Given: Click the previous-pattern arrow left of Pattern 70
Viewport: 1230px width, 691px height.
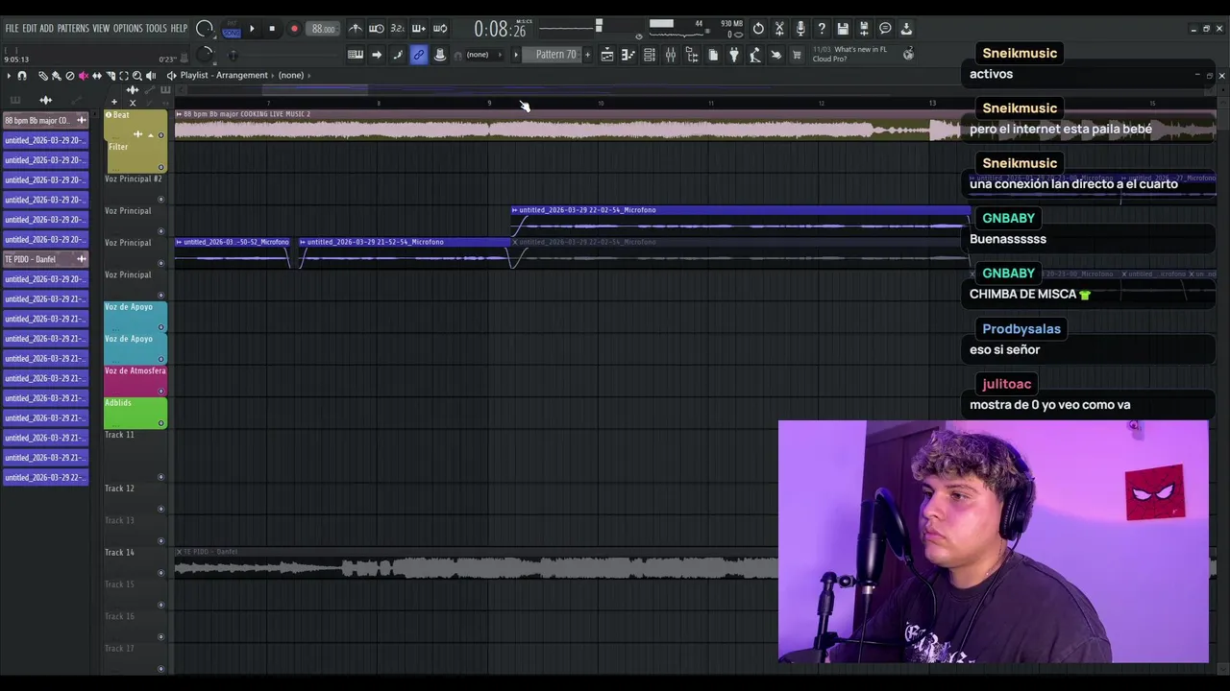Looking at the screenshot, I should (x=516, y=55).
